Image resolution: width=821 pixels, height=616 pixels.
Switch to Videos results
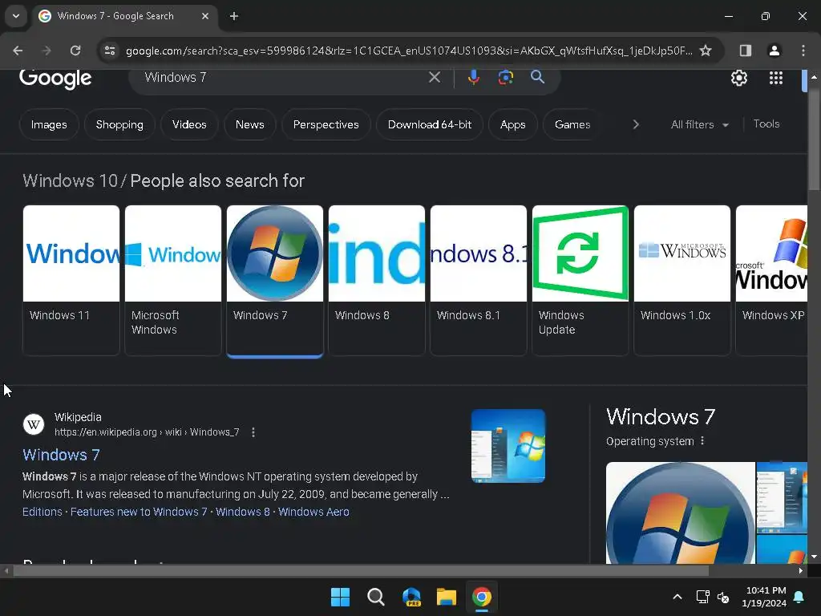tap(189, 124)
